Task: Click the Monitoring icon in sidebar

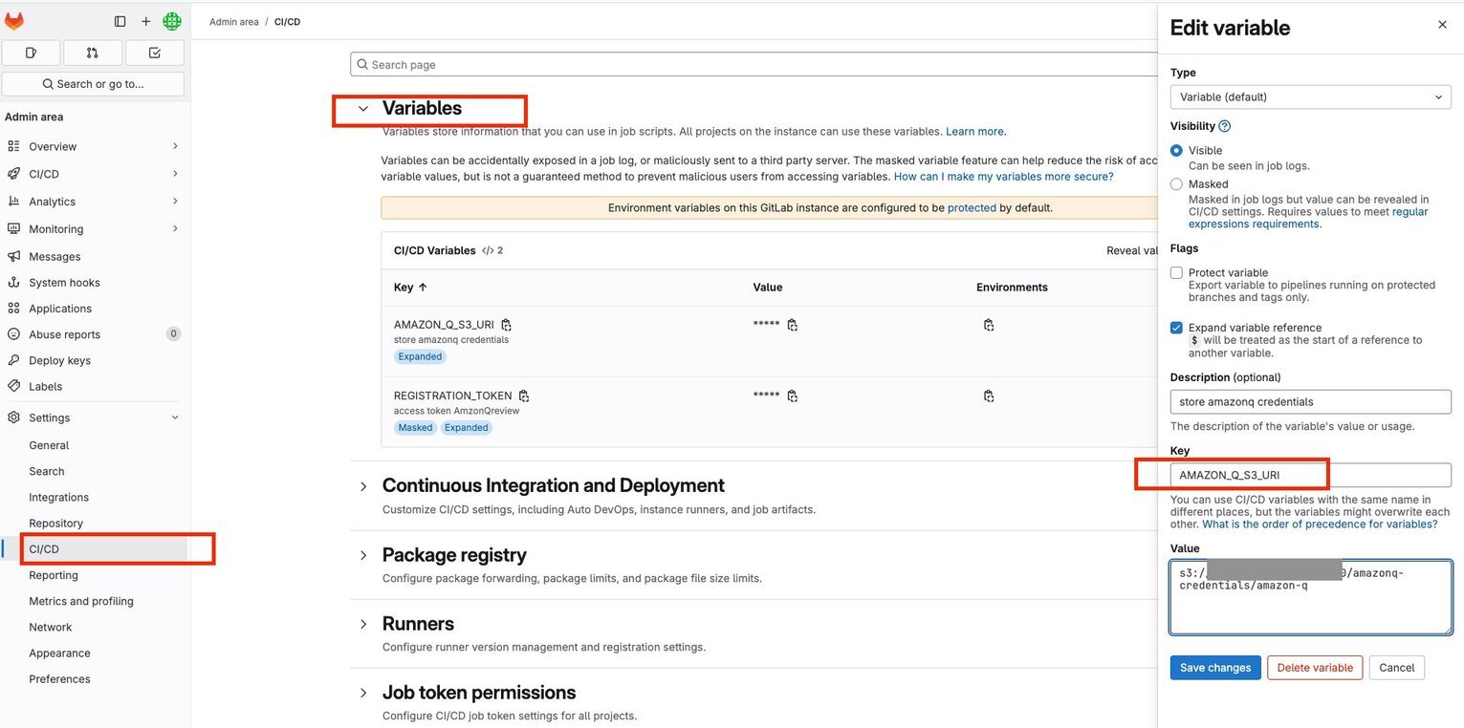Action: pos(13,229)
